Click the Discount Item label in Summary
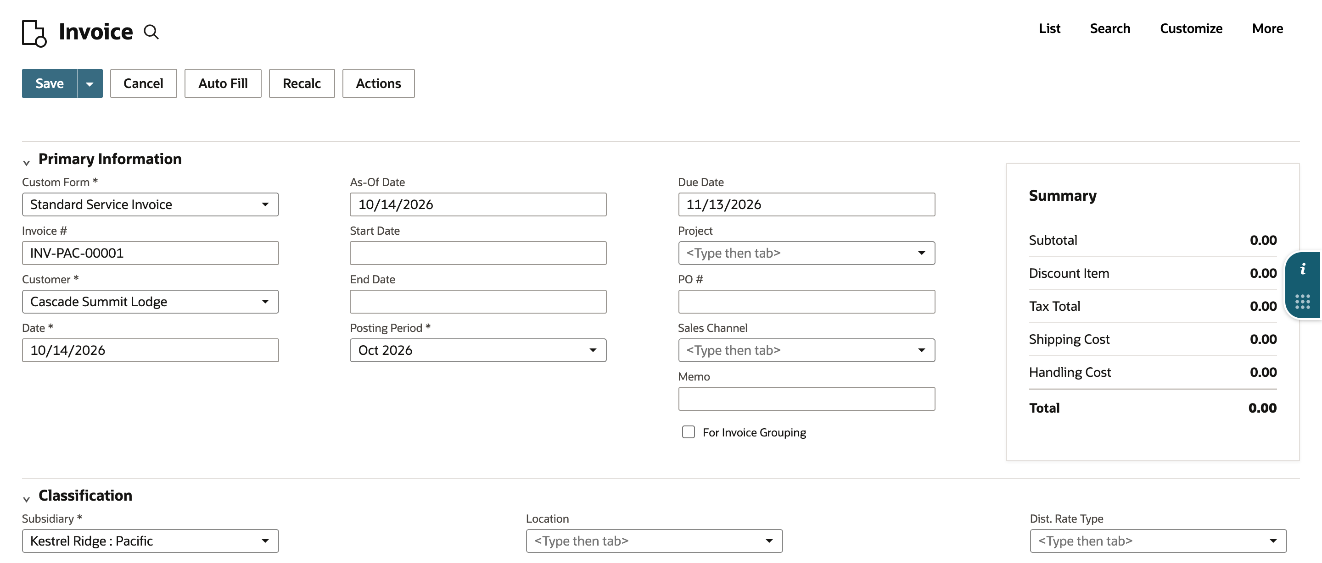This screenshot has width=1322, height=563. tap(1069, 273)
